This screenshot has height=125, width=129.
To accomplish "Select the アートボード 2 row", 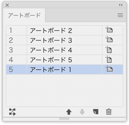I will [64, 30].
